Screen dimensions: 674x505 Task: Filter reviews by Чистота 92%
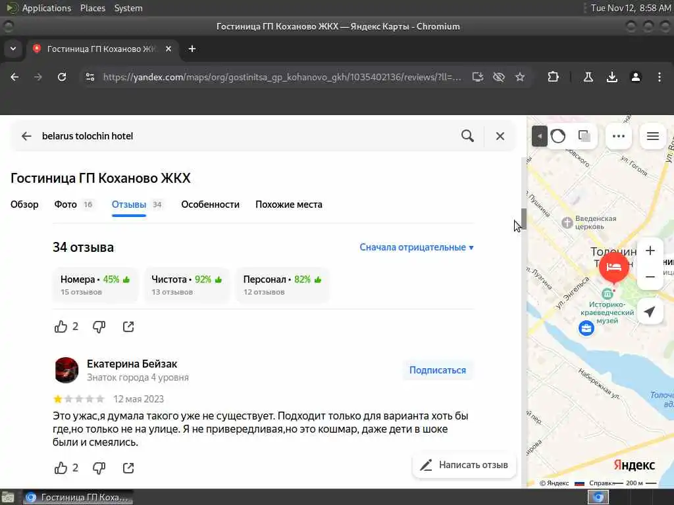(187, 285)
